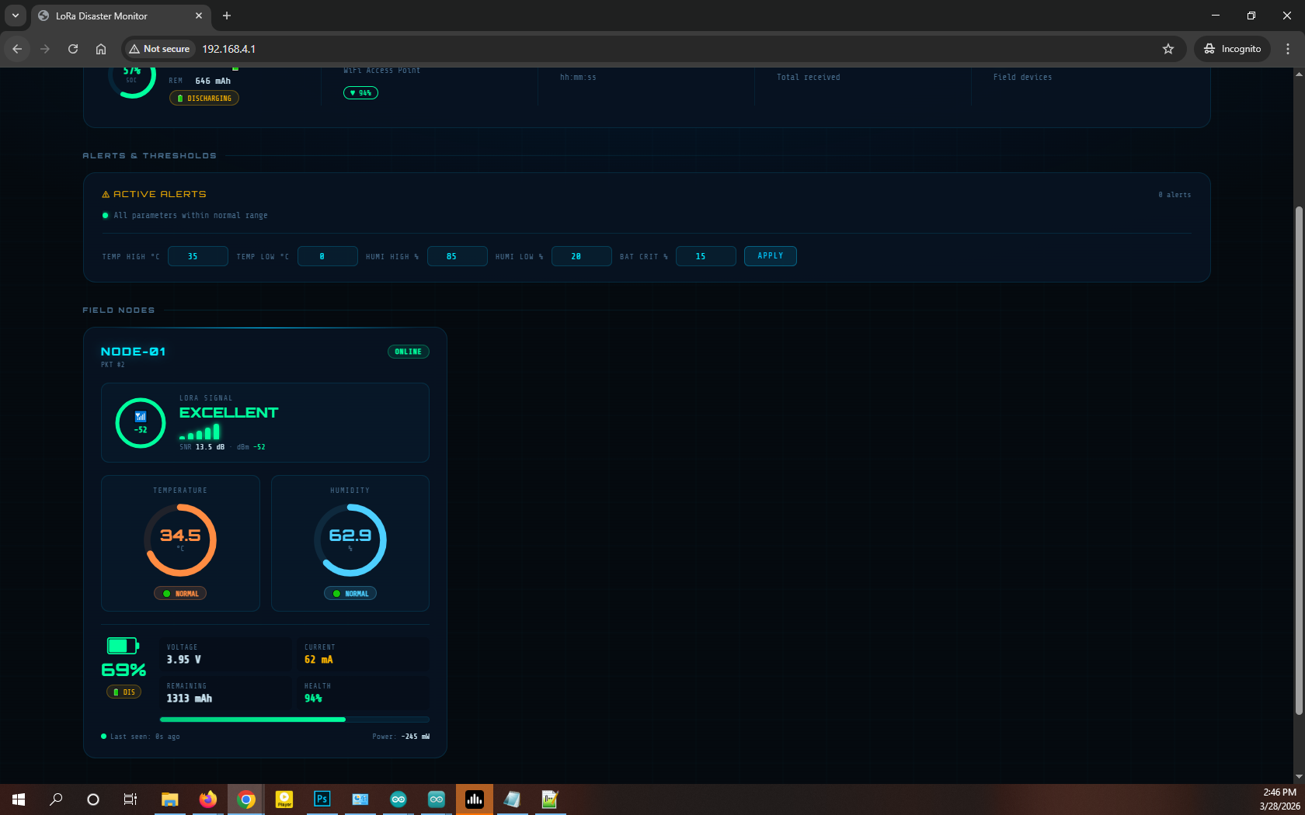
Task: Open Photoshop from the taskbar
Action: click(322, 799)
